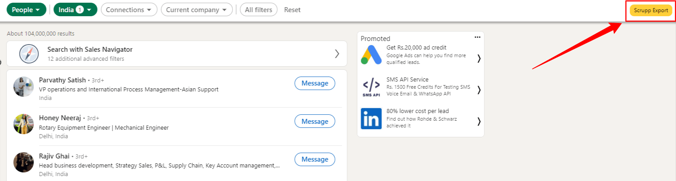Expand the Current company filter dropdown
The image size is (676, 181).
coord(197,9)
